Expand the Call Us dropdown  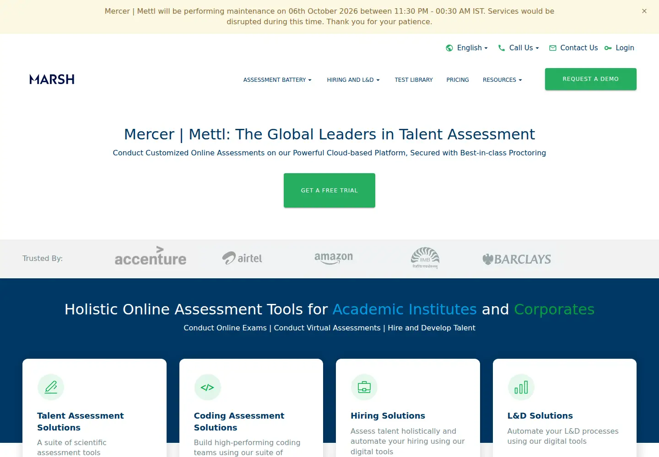pyautogui.click(x=524, y=48)
